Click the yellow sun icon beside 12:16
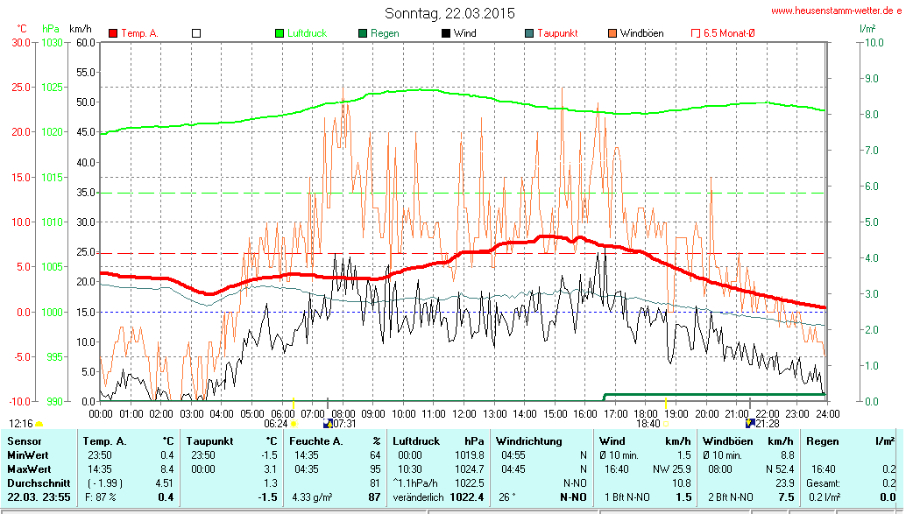 [x=39, y=424]
